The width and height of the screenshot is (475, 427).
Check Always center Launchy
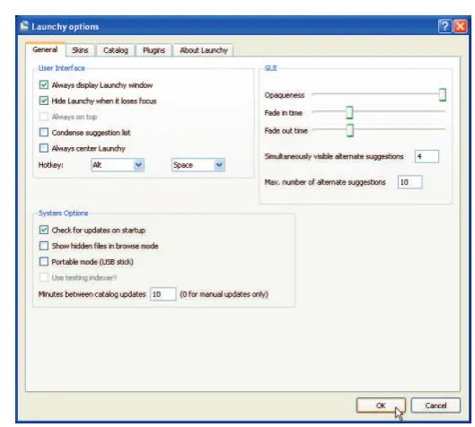(44, 148)
